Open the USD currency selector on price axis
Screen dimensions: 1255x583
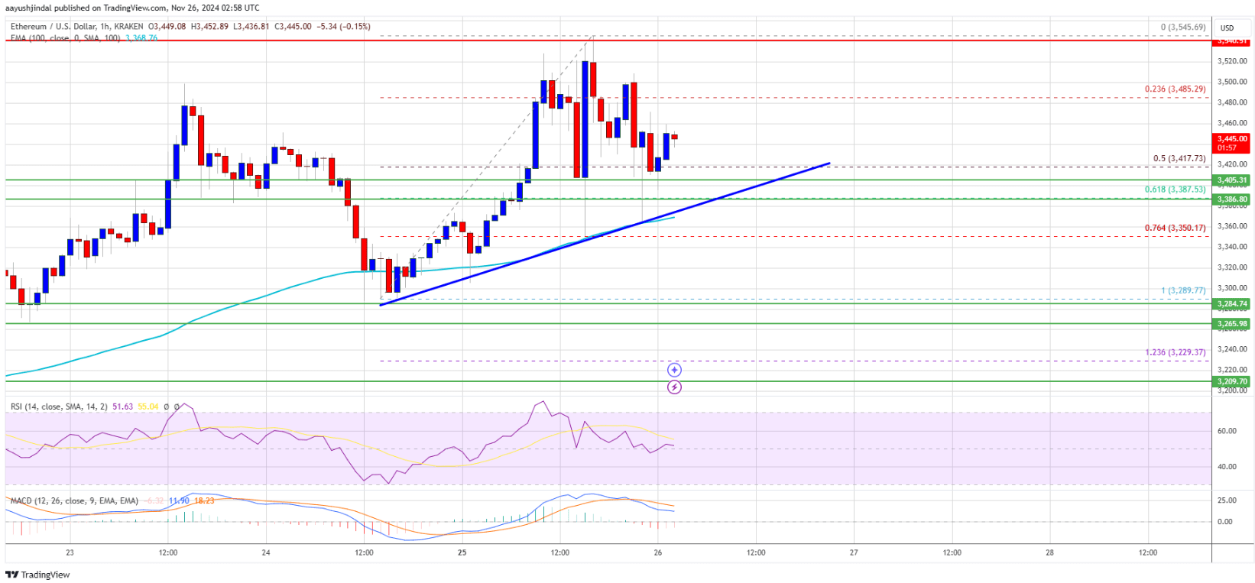pos(1227,28)
